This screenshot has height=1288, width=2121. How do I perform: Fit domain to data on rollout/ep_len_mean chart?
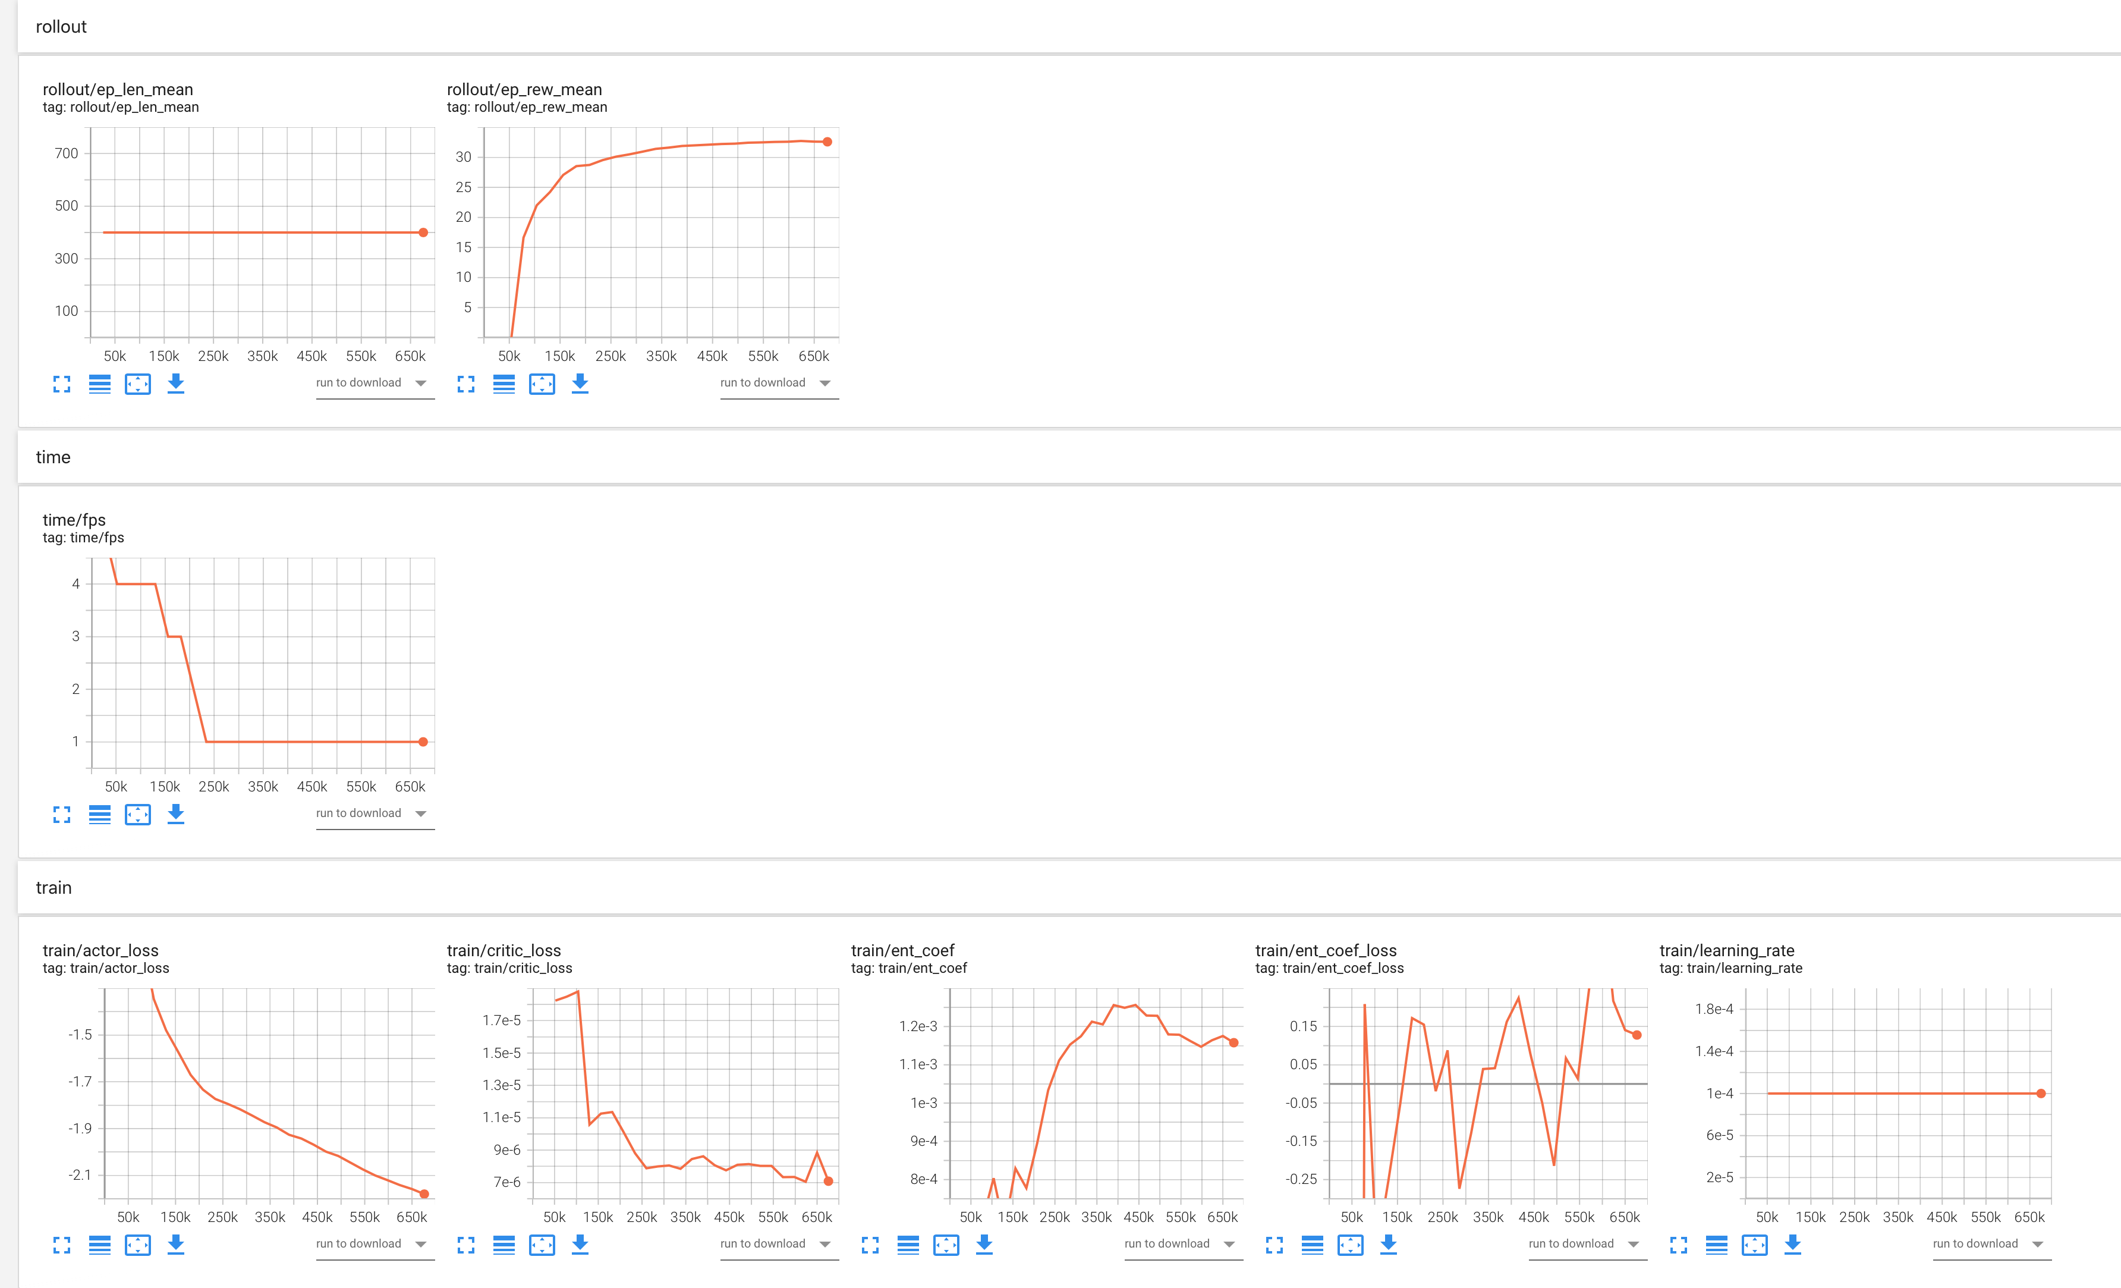138,385
